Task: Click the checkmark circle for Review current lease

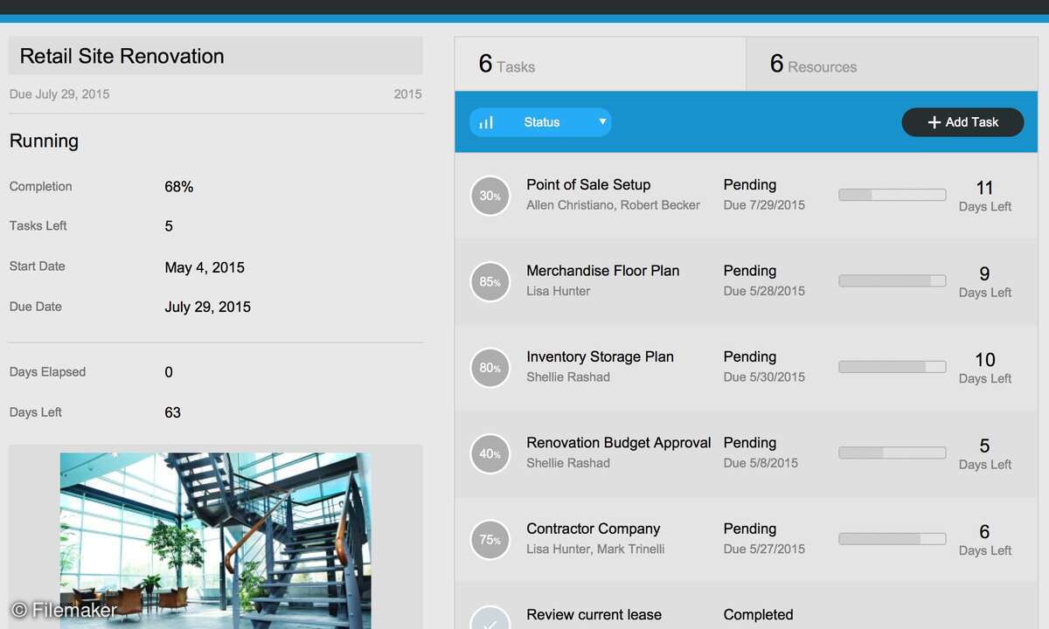Action: [x=490, y=620]
